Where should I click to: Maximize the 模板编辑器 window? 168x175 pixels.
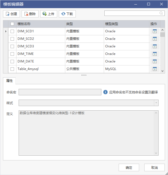[149, 4]
